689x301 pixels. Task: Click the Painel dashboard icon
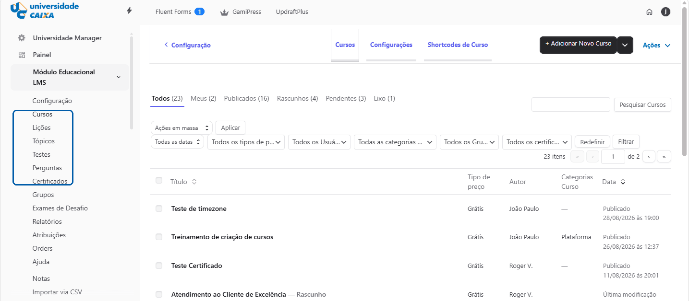22,55
